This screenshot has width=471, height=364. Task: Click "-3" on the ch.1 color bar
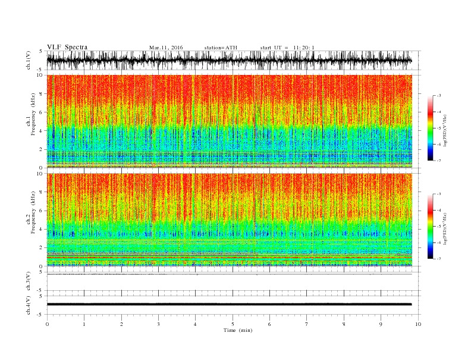coord(439,96)
